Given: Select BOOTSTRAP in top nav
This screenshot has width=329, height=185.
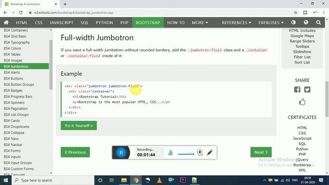Looking at the screenshot, I should (x=148, y=23).
